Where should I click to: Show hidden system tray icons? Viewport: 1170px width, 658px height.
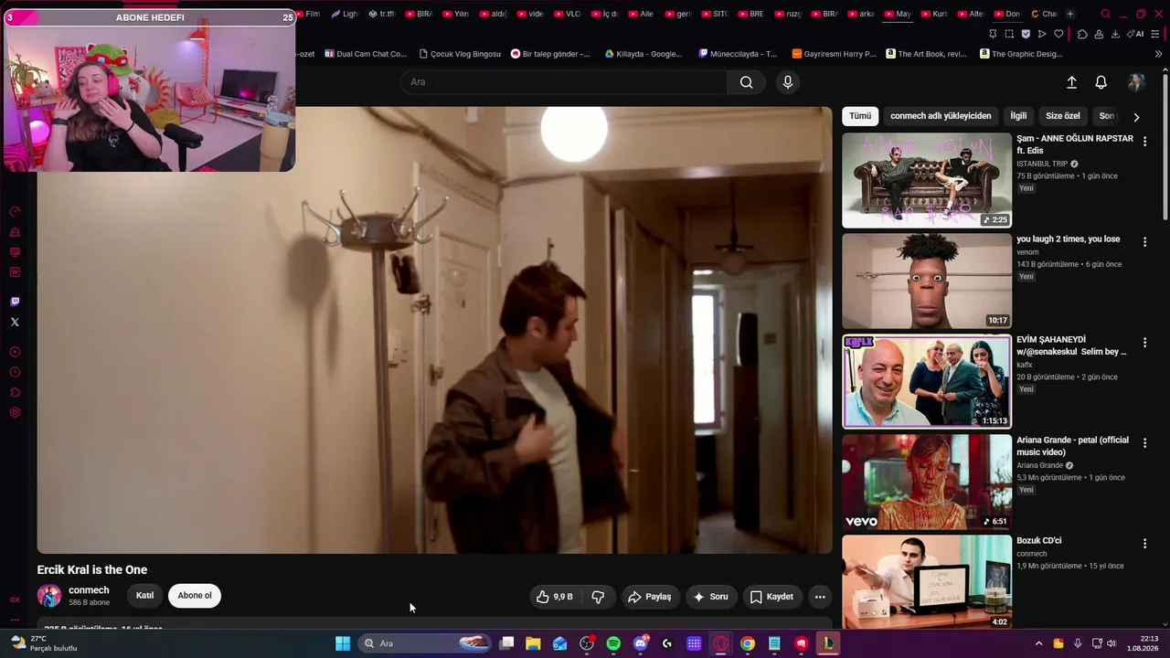(x=1038, y=643)
